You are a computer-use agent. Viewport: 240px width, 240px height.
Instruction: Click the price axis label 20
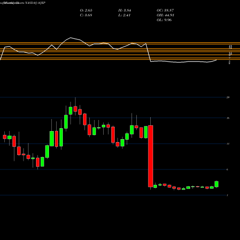228,97
